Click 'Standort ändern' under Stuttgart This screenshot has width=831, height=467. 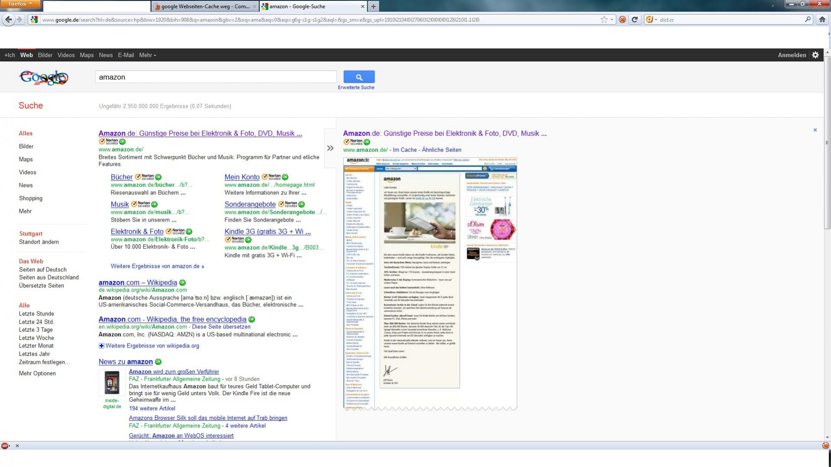(x=39, y=242)
